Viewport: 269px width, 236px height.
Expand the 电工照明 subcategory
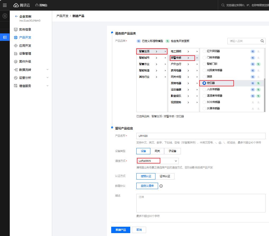(183, 51)
